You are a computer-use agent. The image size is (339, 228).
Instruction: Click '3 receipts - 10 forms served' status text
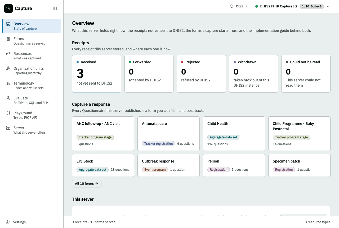[94, 222]
